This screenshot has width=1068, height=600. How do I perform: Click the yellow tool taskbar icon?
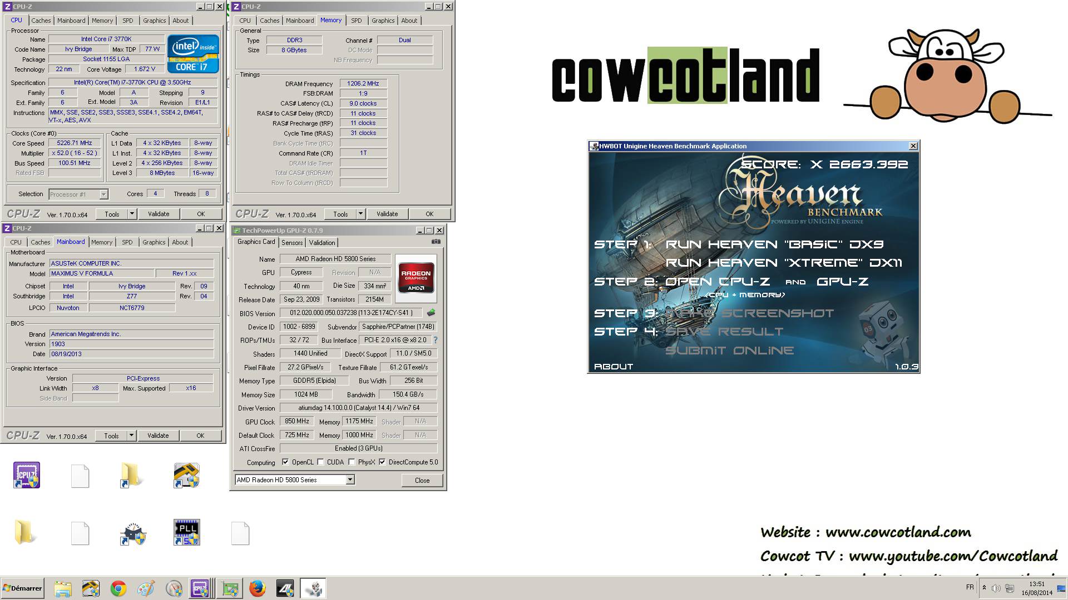pos(91,588)
